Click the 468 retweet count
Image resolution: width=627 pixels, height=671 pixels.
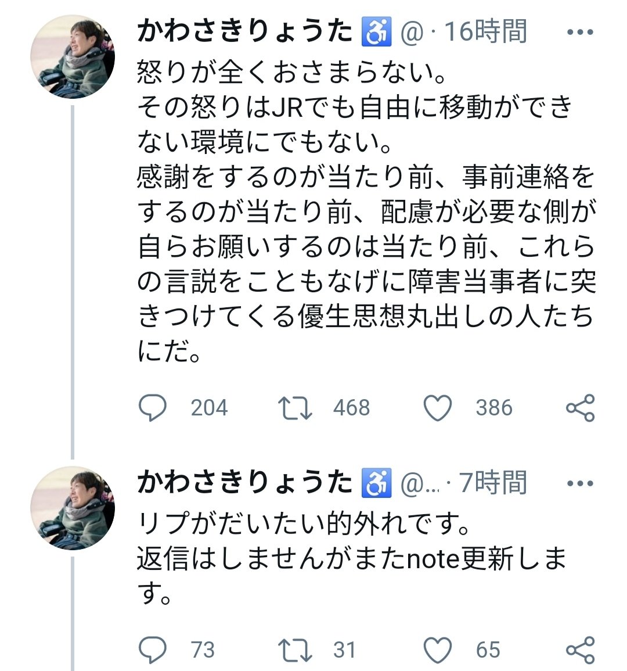(351, 408)
